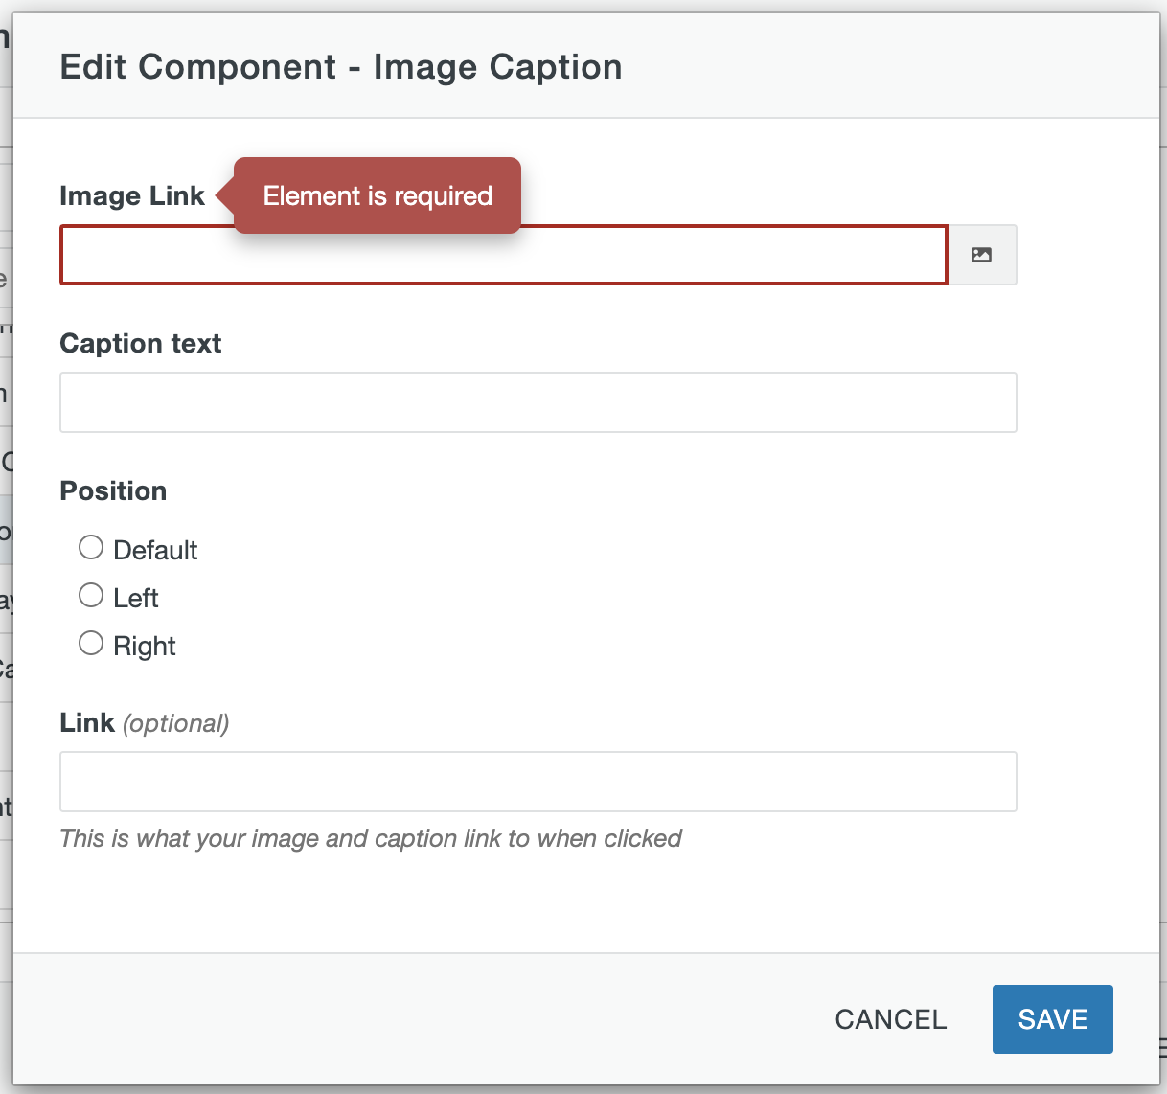1167x1094 pixels.
Task: Click the 'Default' radio label text
Action: (x=155, y=550)
